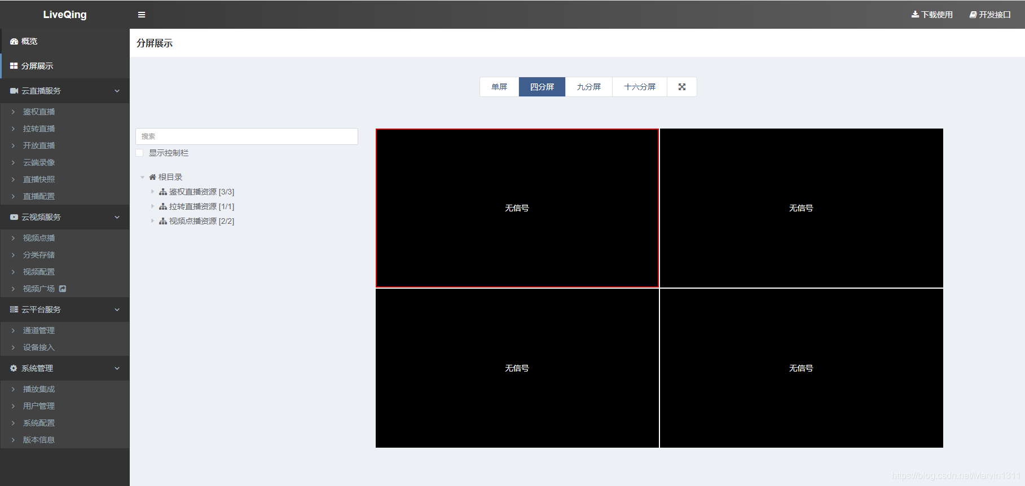1025x486 pixels.
Task: Click the sitemap icon of 拉转直播资源
Action: (163, 206)
